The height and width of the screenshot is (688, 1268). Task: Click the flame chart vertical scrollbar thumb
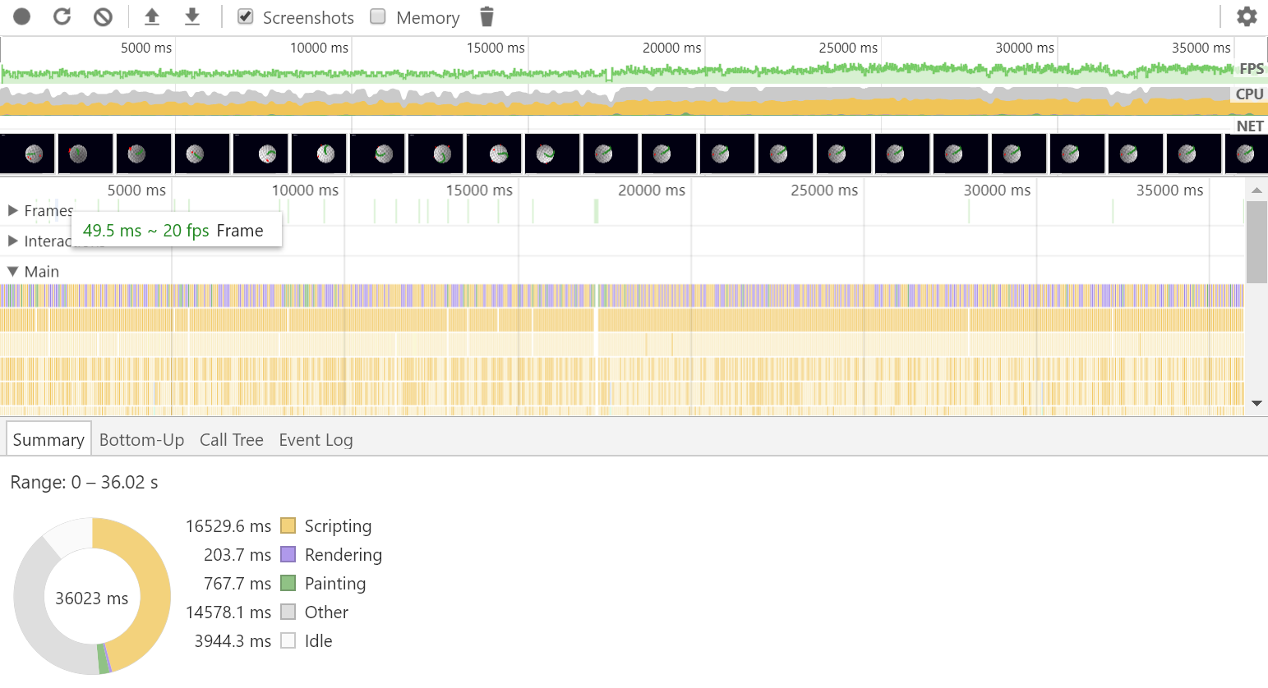[x=1256, y=242]
